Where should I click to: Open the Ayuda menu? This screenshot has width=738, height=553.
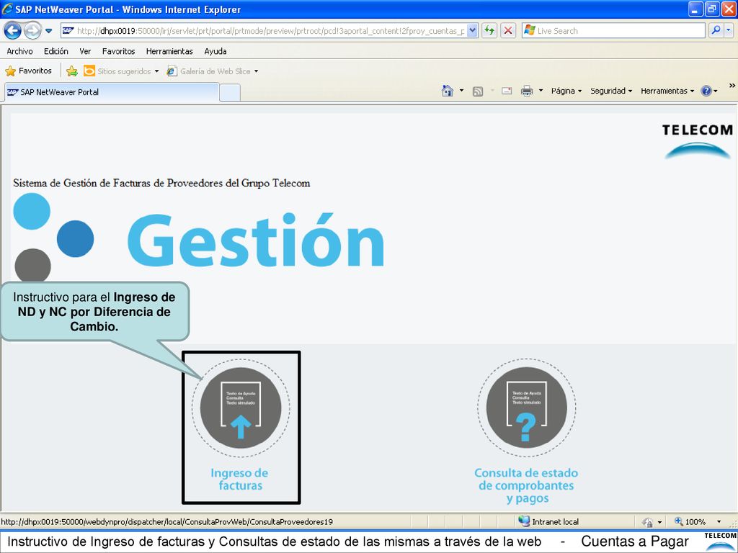[215, 51]
